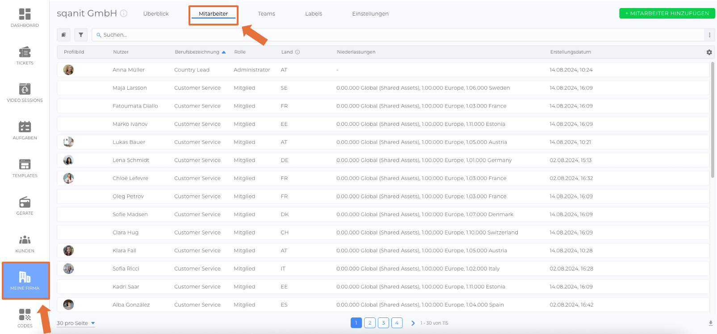The image size is (717, 334).
Task: Open the three-dot menu beside search
Action: point(709,35)
